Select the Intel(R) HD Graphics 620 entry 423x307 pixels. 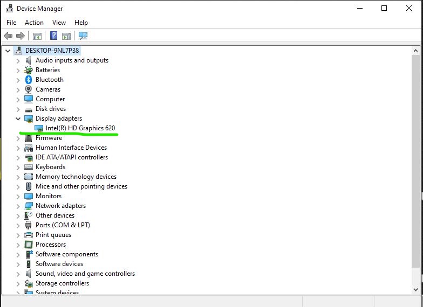(x=80, y=128)
